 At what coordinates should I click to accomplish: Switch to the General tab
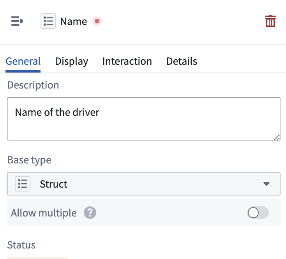[23, 61]
